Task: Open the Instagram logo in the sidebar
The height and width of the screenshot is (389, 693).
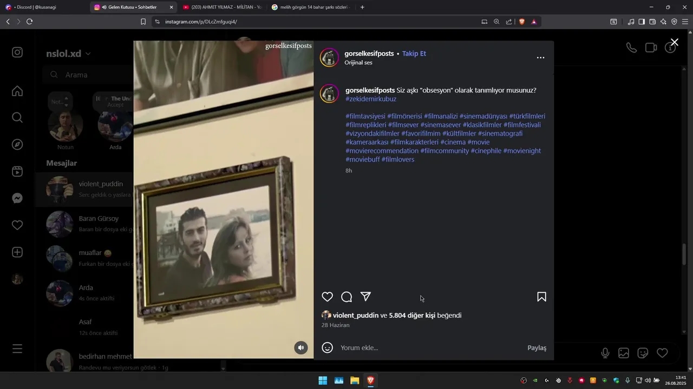Action: click(x=17, y=52)
